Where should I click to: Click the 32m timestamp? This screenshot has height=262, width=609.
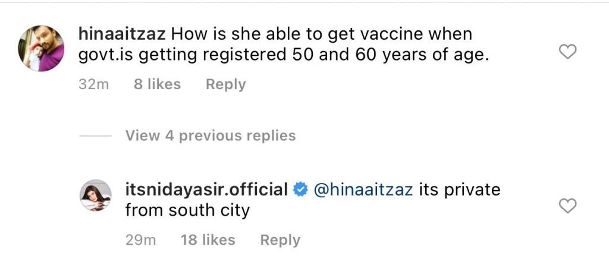click(x=94, y=85)
